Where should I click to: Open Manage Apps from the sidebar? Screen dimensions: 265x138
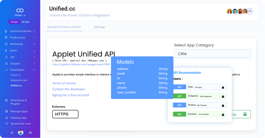[19, 111]
